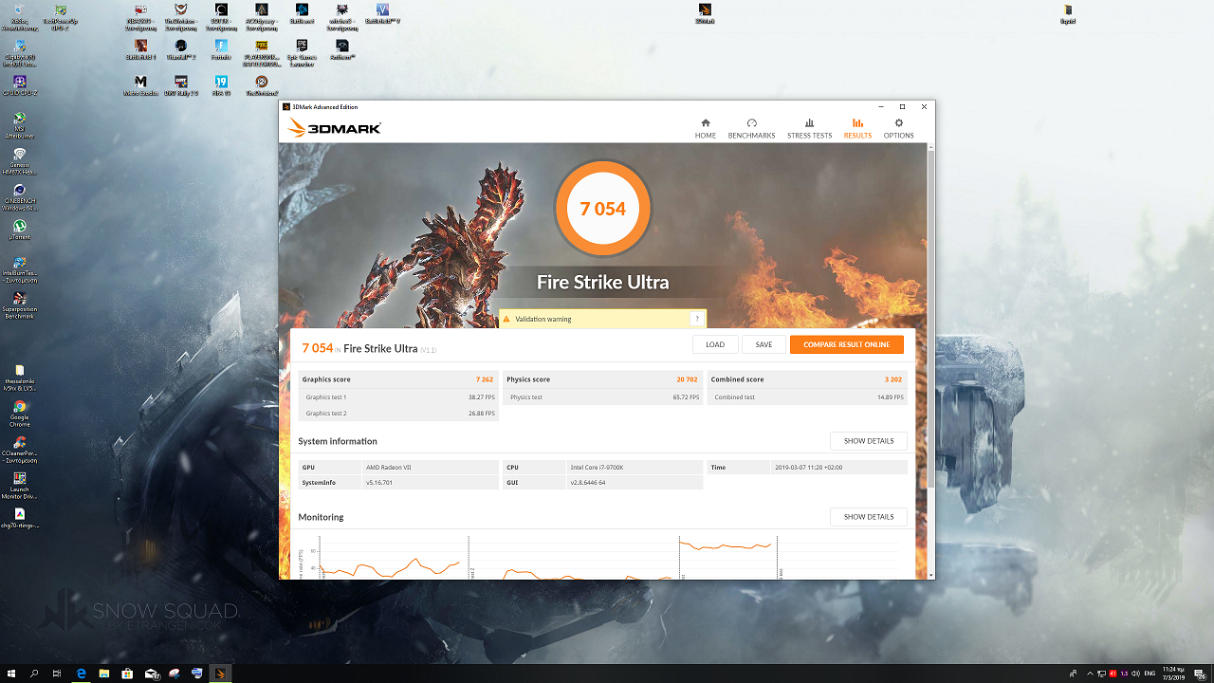Click the Validation warning help question mark
This screenshot has height=683, width=1214.
pos(697,319)
